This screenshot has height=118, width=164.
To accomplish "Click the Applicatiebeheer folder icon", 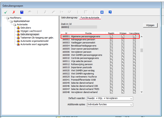I will tap(11, 21).
